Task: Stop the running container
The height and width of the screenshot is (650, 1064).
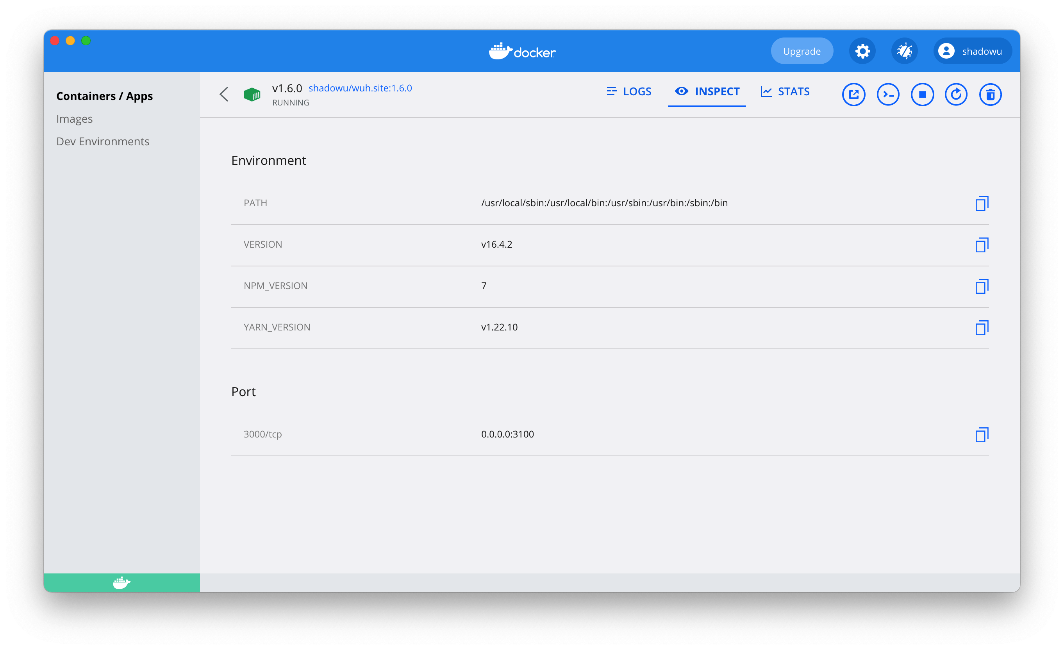Action: pyautogui.click(x=922, y=94)
